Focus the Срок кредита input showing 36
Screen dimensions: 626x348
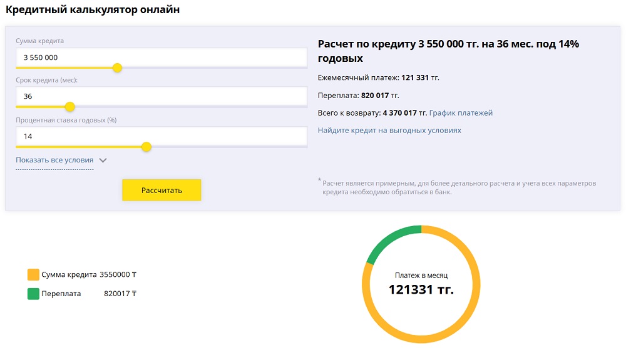[162, 96]
